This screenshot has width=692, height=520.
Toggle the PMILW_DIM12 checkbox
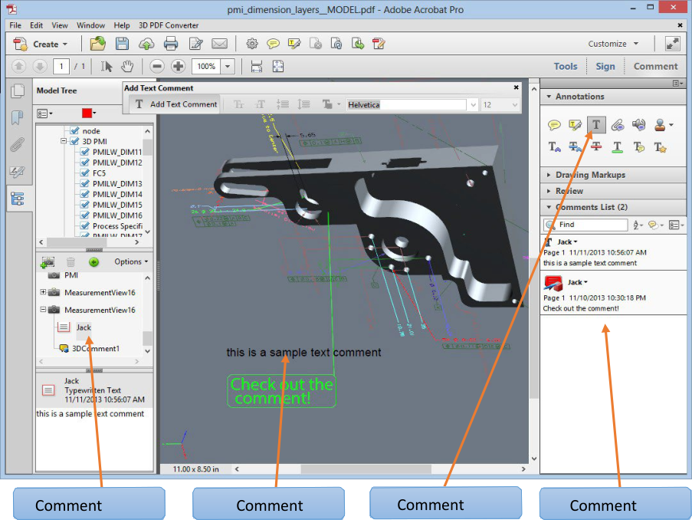(85, 163)
